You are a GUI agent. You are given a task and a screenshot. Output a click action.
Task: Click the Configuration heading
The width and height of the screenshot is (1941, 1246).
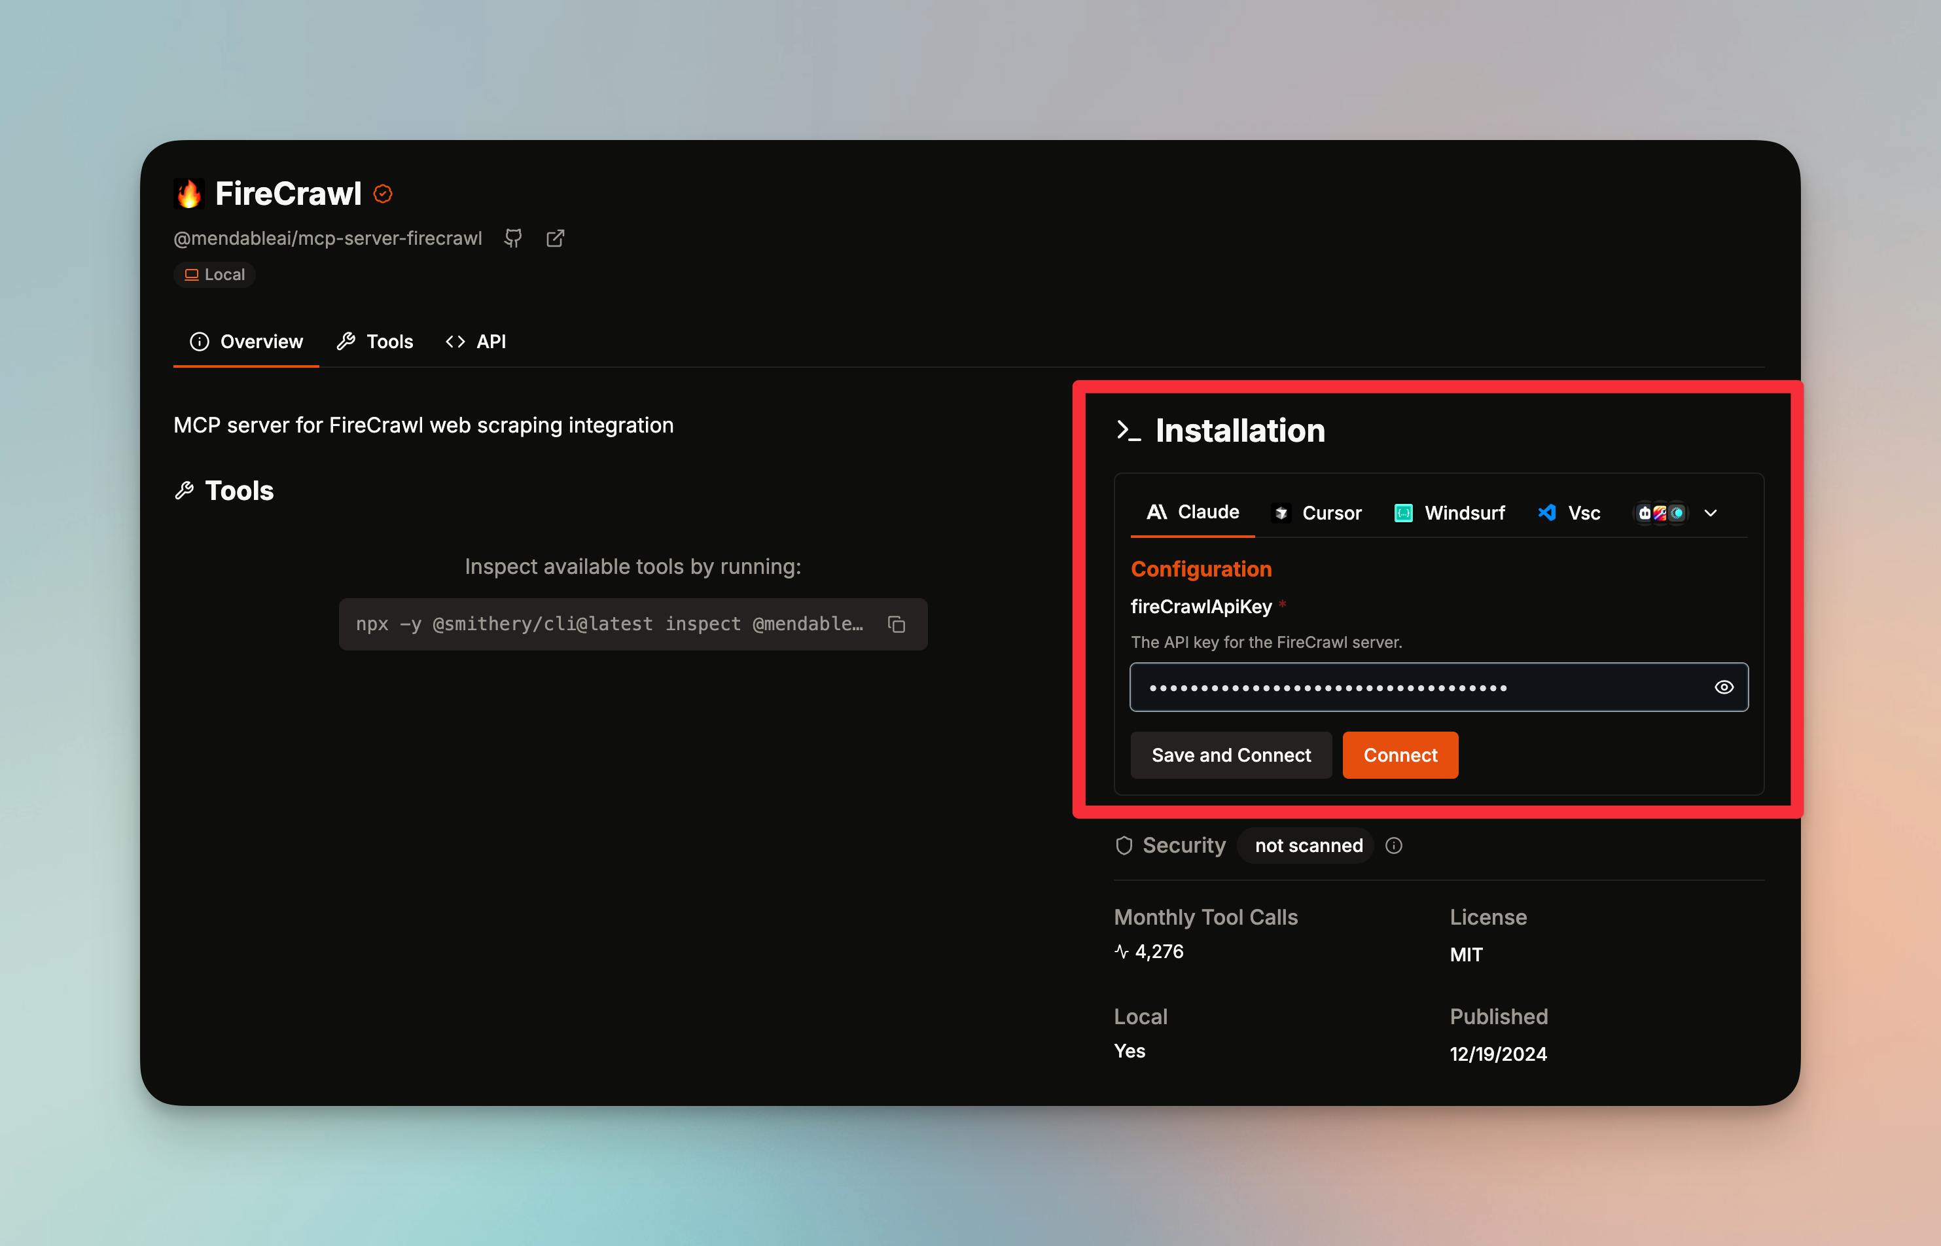click(1202, 569)
